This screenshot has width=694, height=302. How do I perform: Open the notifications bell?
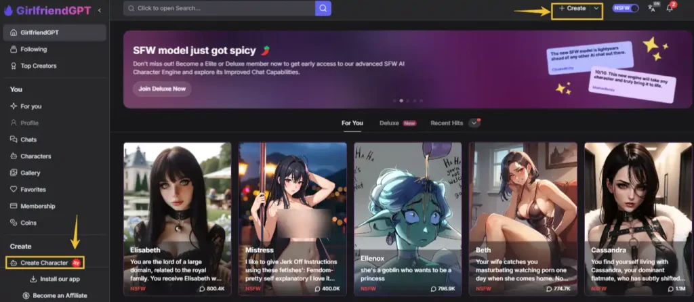[671, 8]
